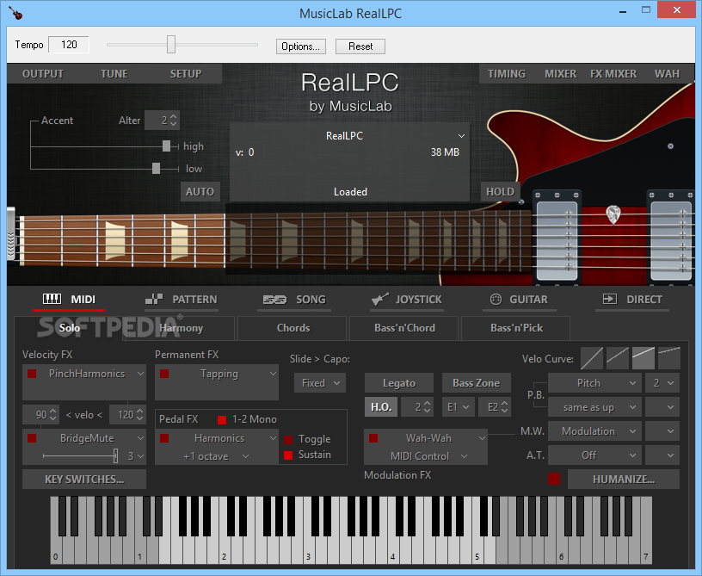This screenshot has height=576, width=702.
Task: Toggle the Humanize red enable square
Action: tap(554, 479)
